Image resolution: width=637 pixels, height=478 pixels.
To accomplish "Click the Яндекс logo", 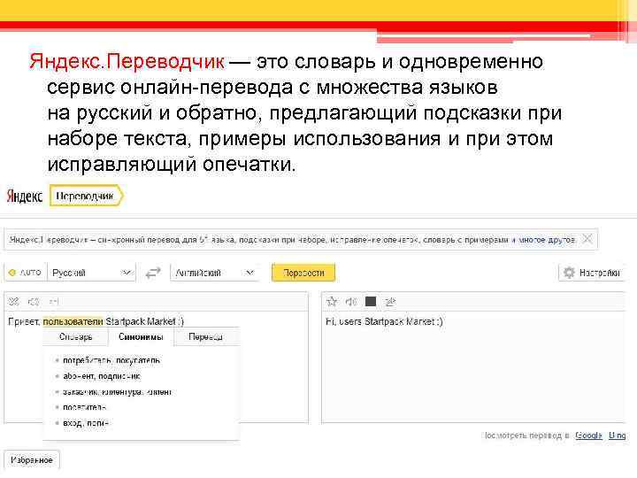I will tap(25, 196).
